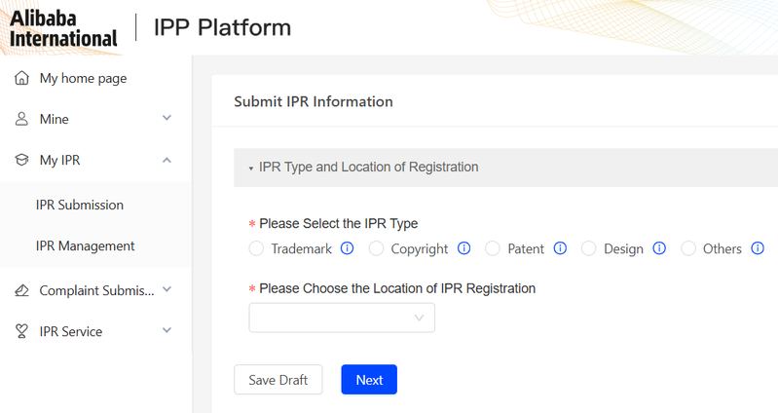Image resolution: width=778 pixels, height=413 pixels.
Task: Click the blue Next button
Action: [x=369, y=380]
